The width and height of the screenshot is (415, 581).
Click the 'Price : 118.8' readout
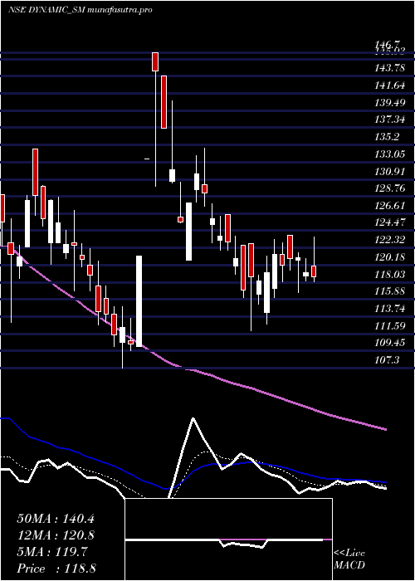(x=56, y=569)
